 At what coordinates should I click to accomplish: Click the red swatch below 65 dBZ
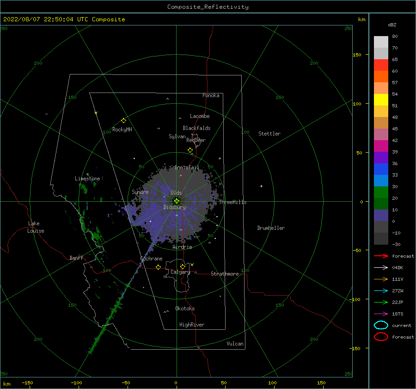pos(381,65)
